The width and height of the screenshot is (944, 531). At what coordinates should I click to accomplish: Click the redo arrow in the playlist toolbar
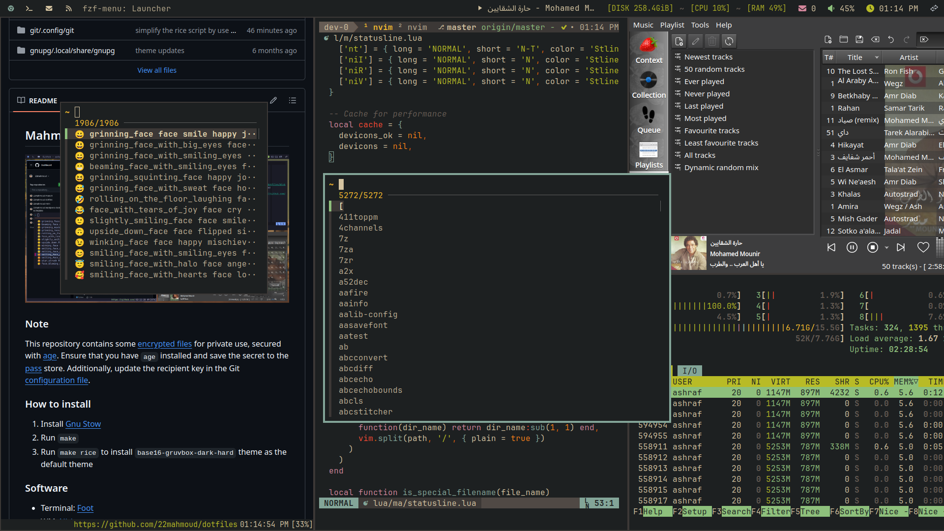pyautogui.click(x=907, y=39)
